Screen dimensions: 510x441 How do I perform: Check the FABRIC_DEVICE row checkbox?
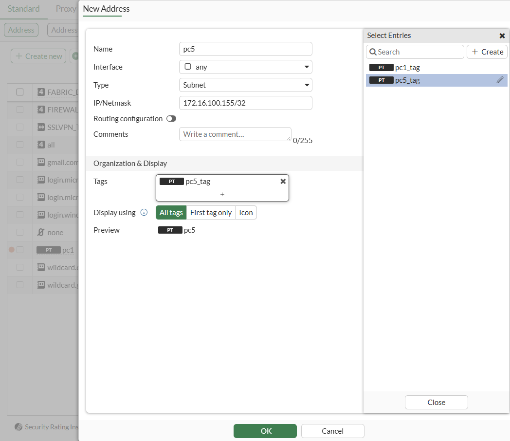pyautogui.click(x=20, y=92)
